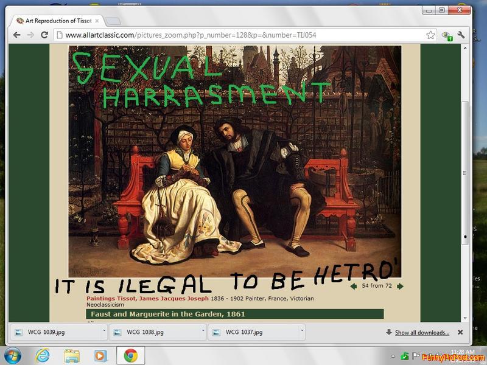The width and height of the screenshot is (487, 365).
Task: Maximize the Chrome window
Action: pos(442,10)
